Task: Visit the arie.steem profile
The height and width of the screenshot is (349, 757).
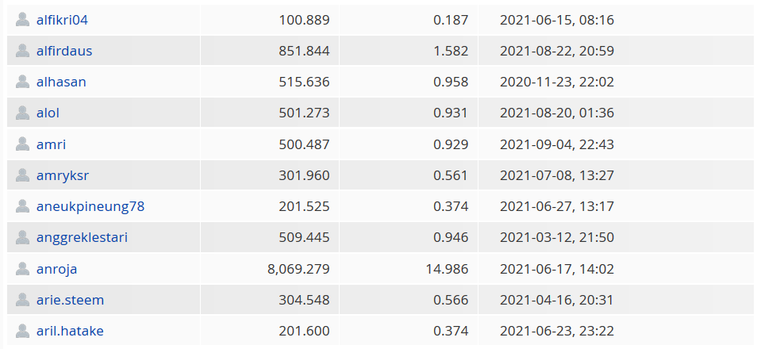Action: coord(70,300)
